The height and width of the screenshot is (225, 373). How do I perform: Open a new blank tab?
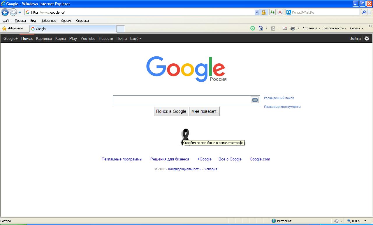(x=121, y=28)
